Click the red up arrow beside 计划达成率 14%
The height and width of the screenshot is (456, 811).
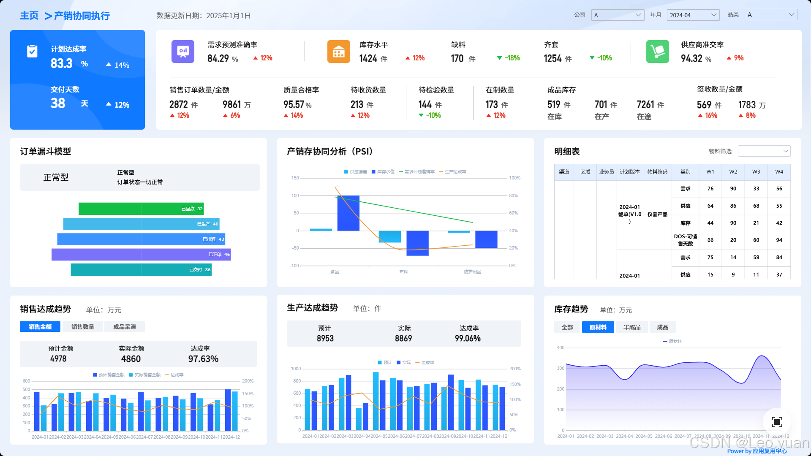coord(109,65)
